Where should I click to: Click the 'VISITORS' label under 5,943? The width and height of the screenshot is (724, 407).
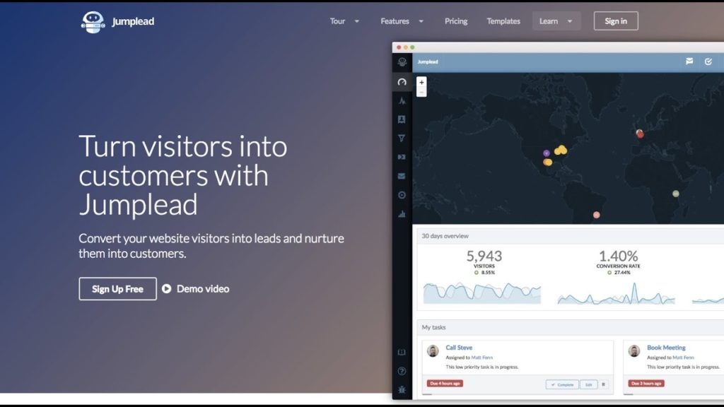[x=484, y=266]
